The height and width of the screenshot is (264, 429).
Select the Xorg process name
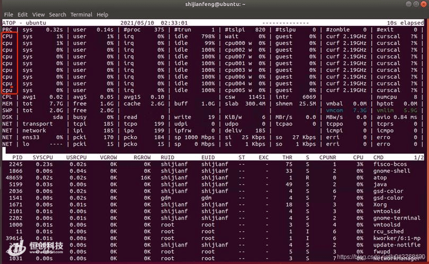coord(380,204)
